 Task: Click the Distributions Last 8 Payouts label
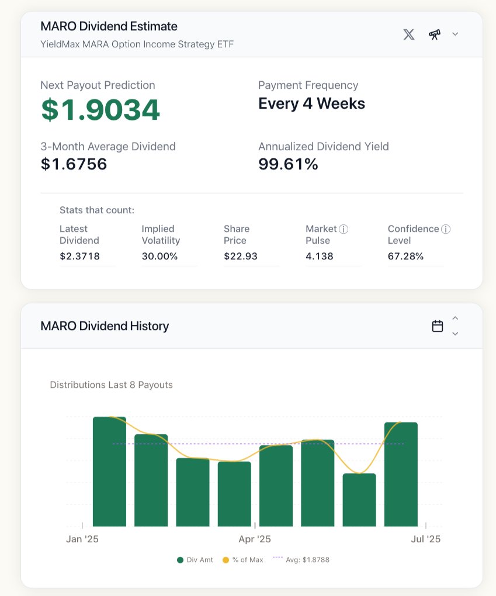point(112,384)
